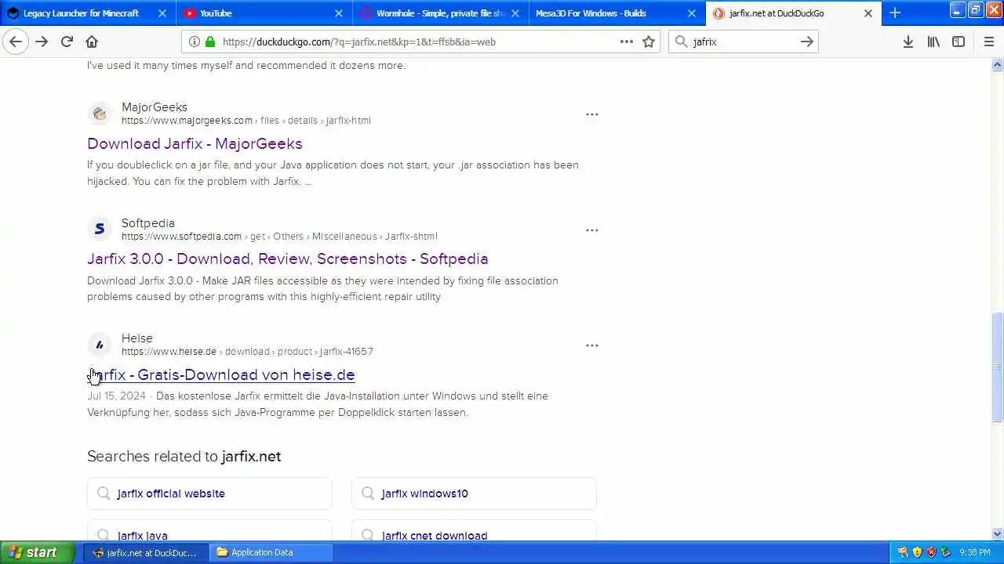This screenshot has width=1004, height=564.
Task: Open Jarfix 3.0.0 Softpedia result link
Action: click(x=288, y=258)
